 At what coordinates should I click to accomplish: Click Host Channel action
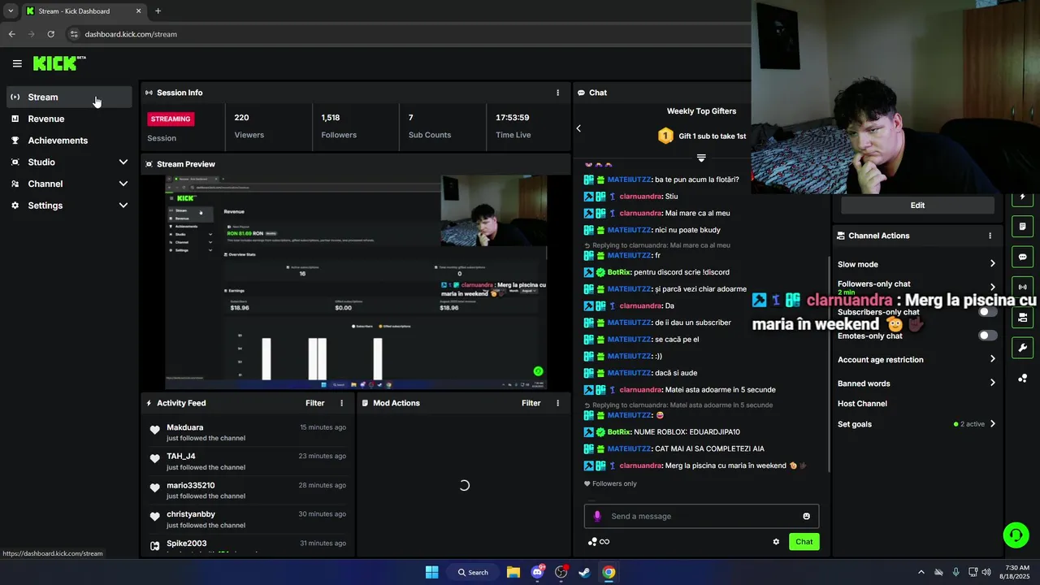pos(862,404)
